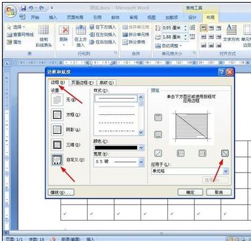The height and width of the screenshot is (241, 251).
Task: Click the 绘制斜线表头 button
Action: [x=44, y=36]
